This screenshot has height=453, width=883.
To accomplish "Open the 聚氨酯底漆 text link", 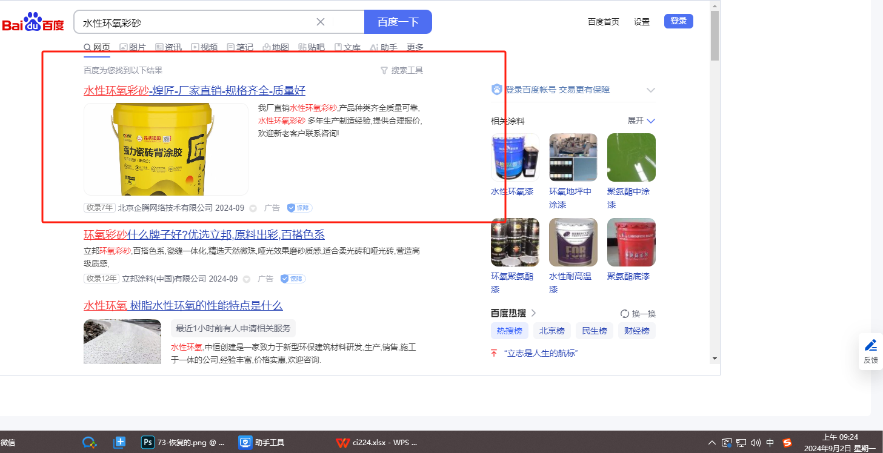I will 628,276.
